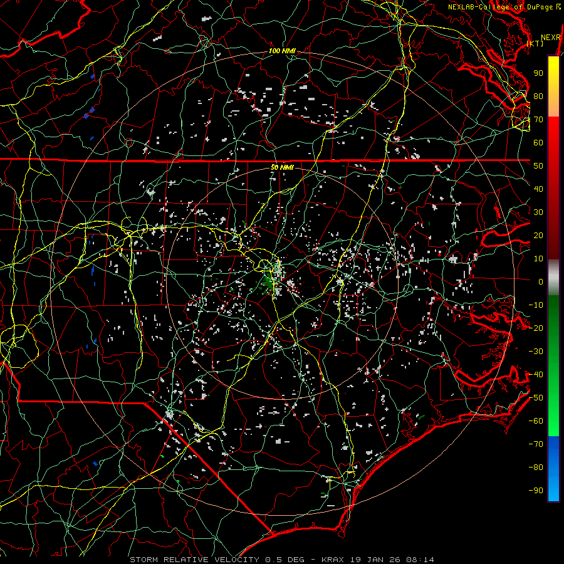The height and width of the screenshot is (564, 564).
Task: Select the -90 value on velocity scale
Action: pos(536,491)
